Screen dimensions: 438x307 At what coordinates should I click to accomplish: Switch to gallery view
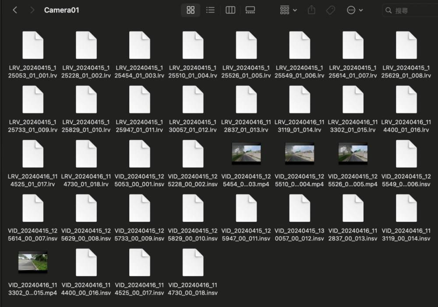[250, 11]
